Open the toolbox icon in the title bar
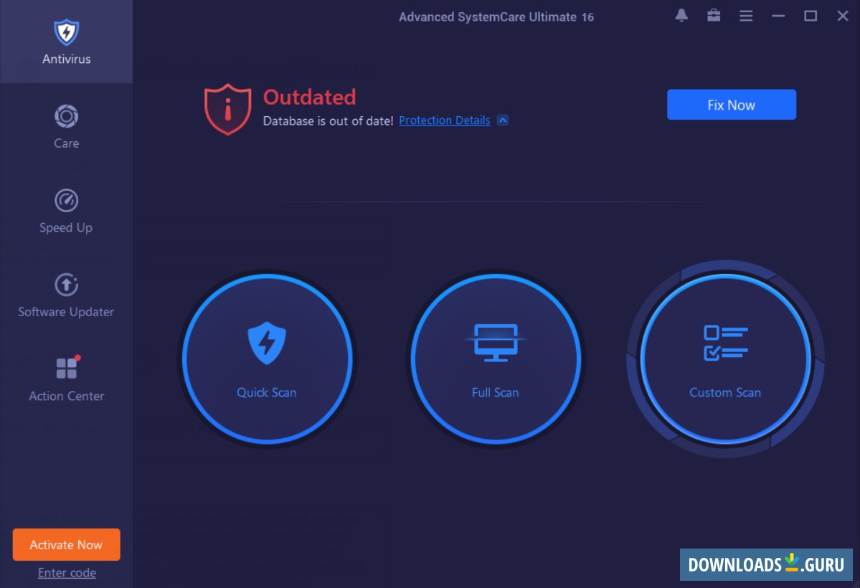The height and width of the screenshot is (588, 860). click(713, 16)
